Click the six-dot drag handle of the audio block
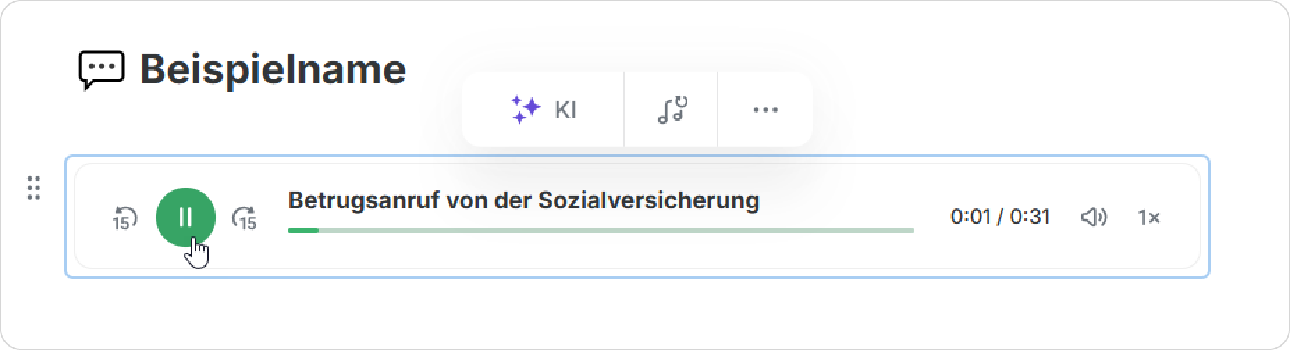 pyautogui.click(x=33, y=188)
